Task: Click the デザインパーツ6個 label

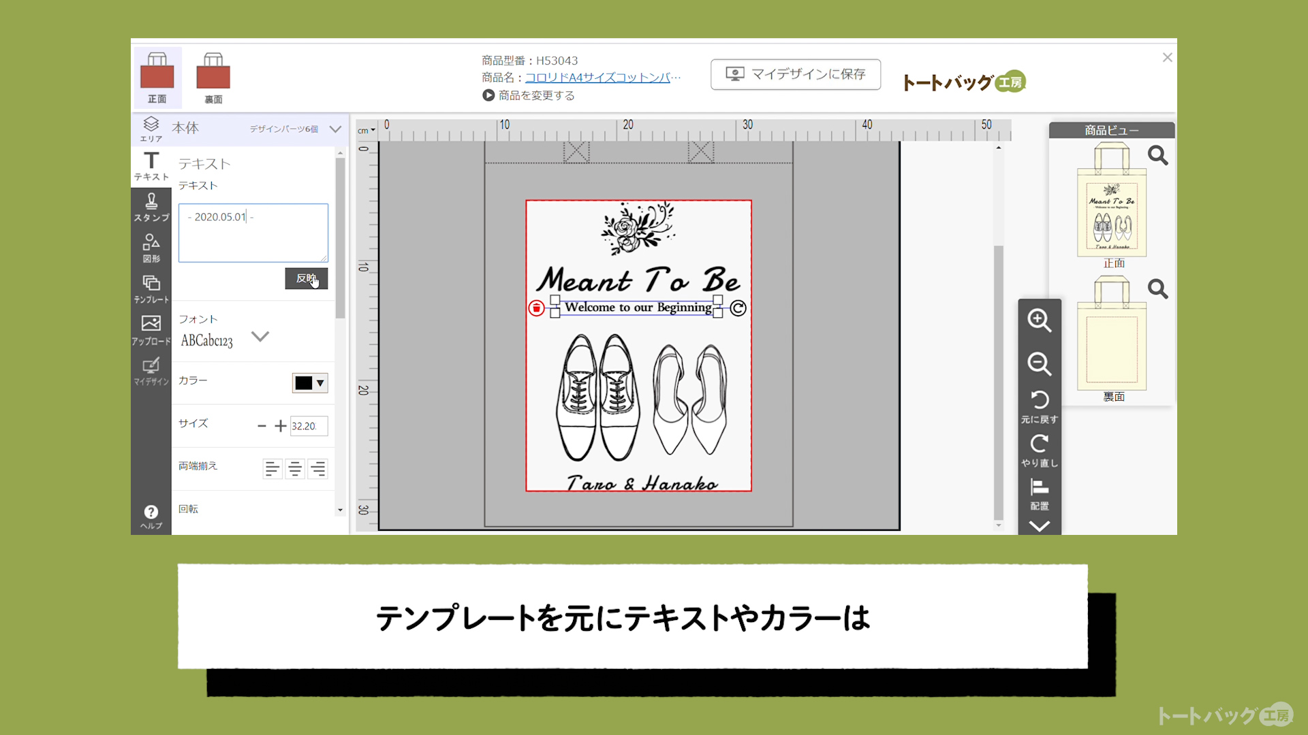Action: (283, 129)
